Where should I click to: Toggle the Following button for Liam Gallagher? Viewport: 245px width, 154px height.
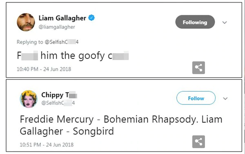pyautogui.click(x=195, y=22)
